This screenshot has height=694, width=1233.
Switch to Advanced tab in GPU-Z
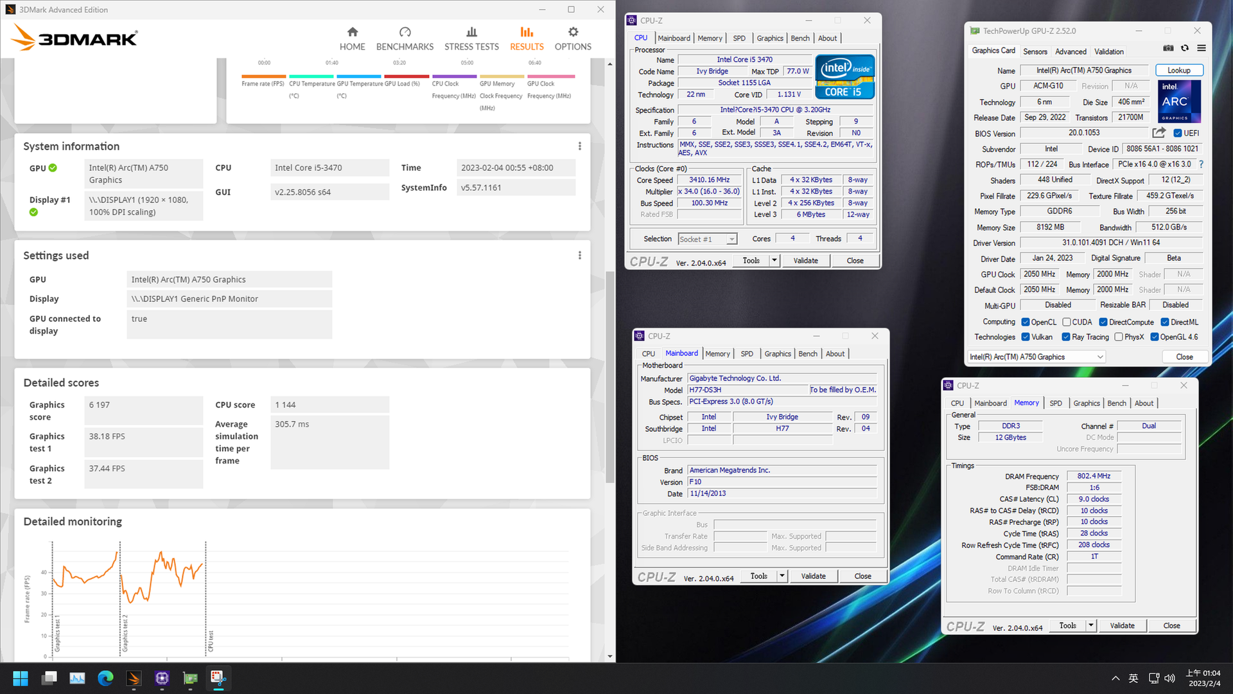click(1071, 51)
